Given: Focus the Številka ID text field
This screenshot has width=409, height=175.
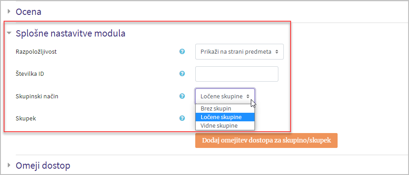Looking at the screenshot, I should 237,74.
